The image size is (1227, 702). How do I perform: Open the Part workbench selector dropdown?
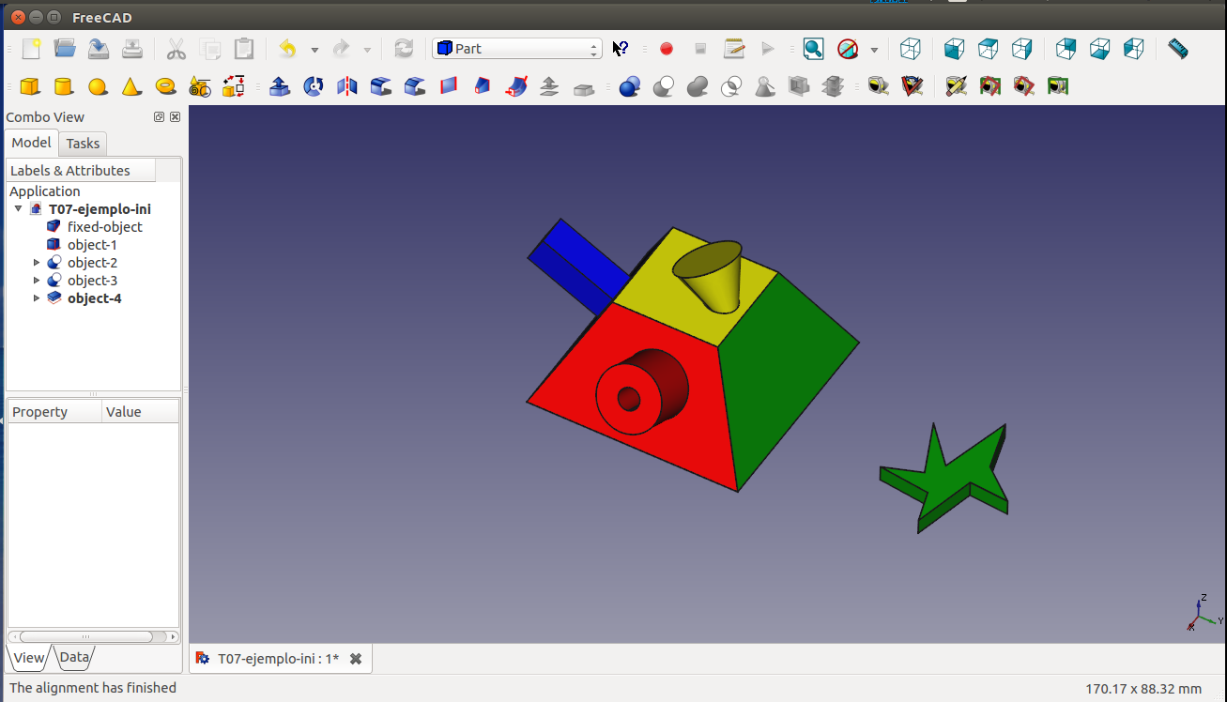coord(516,49)
